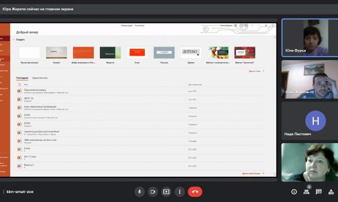This screenshot has height=202, width=338.
Task: Click the Добрый вечер greeting heading
Action: pyautogui.click(x=27, y=32)
